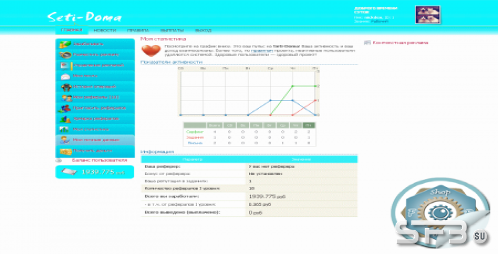Screen dimensions: 498x254
Task: Open the ПРАВИЛА menu item
Action: (138, 30)
